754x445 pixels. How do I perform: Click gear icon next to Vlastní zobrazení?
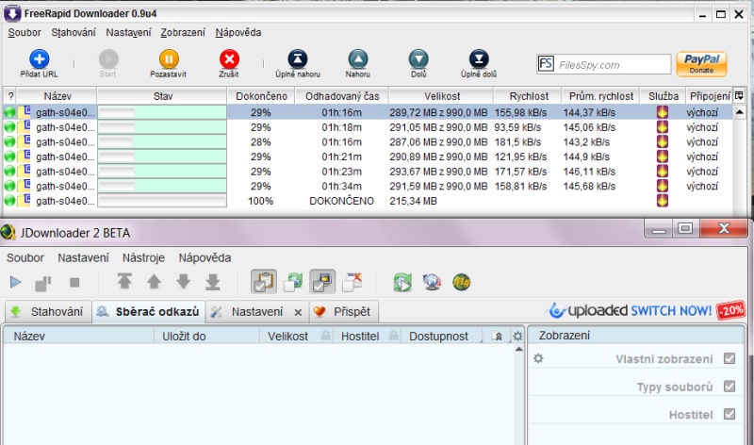tap(538, 358)
